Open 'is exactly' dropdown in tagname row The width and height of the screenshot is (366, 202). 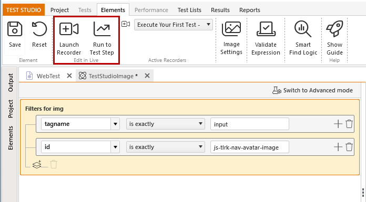tap(166, 124)
